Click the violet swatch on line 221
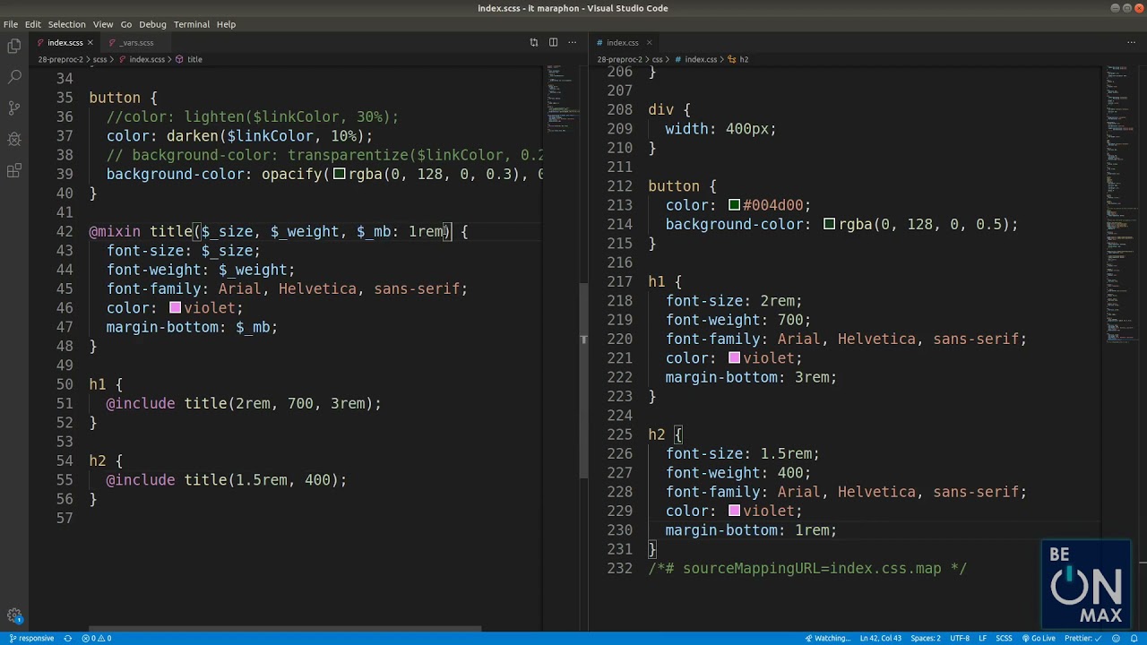This screenshot has width=1147, height=645. pos(734,357)
